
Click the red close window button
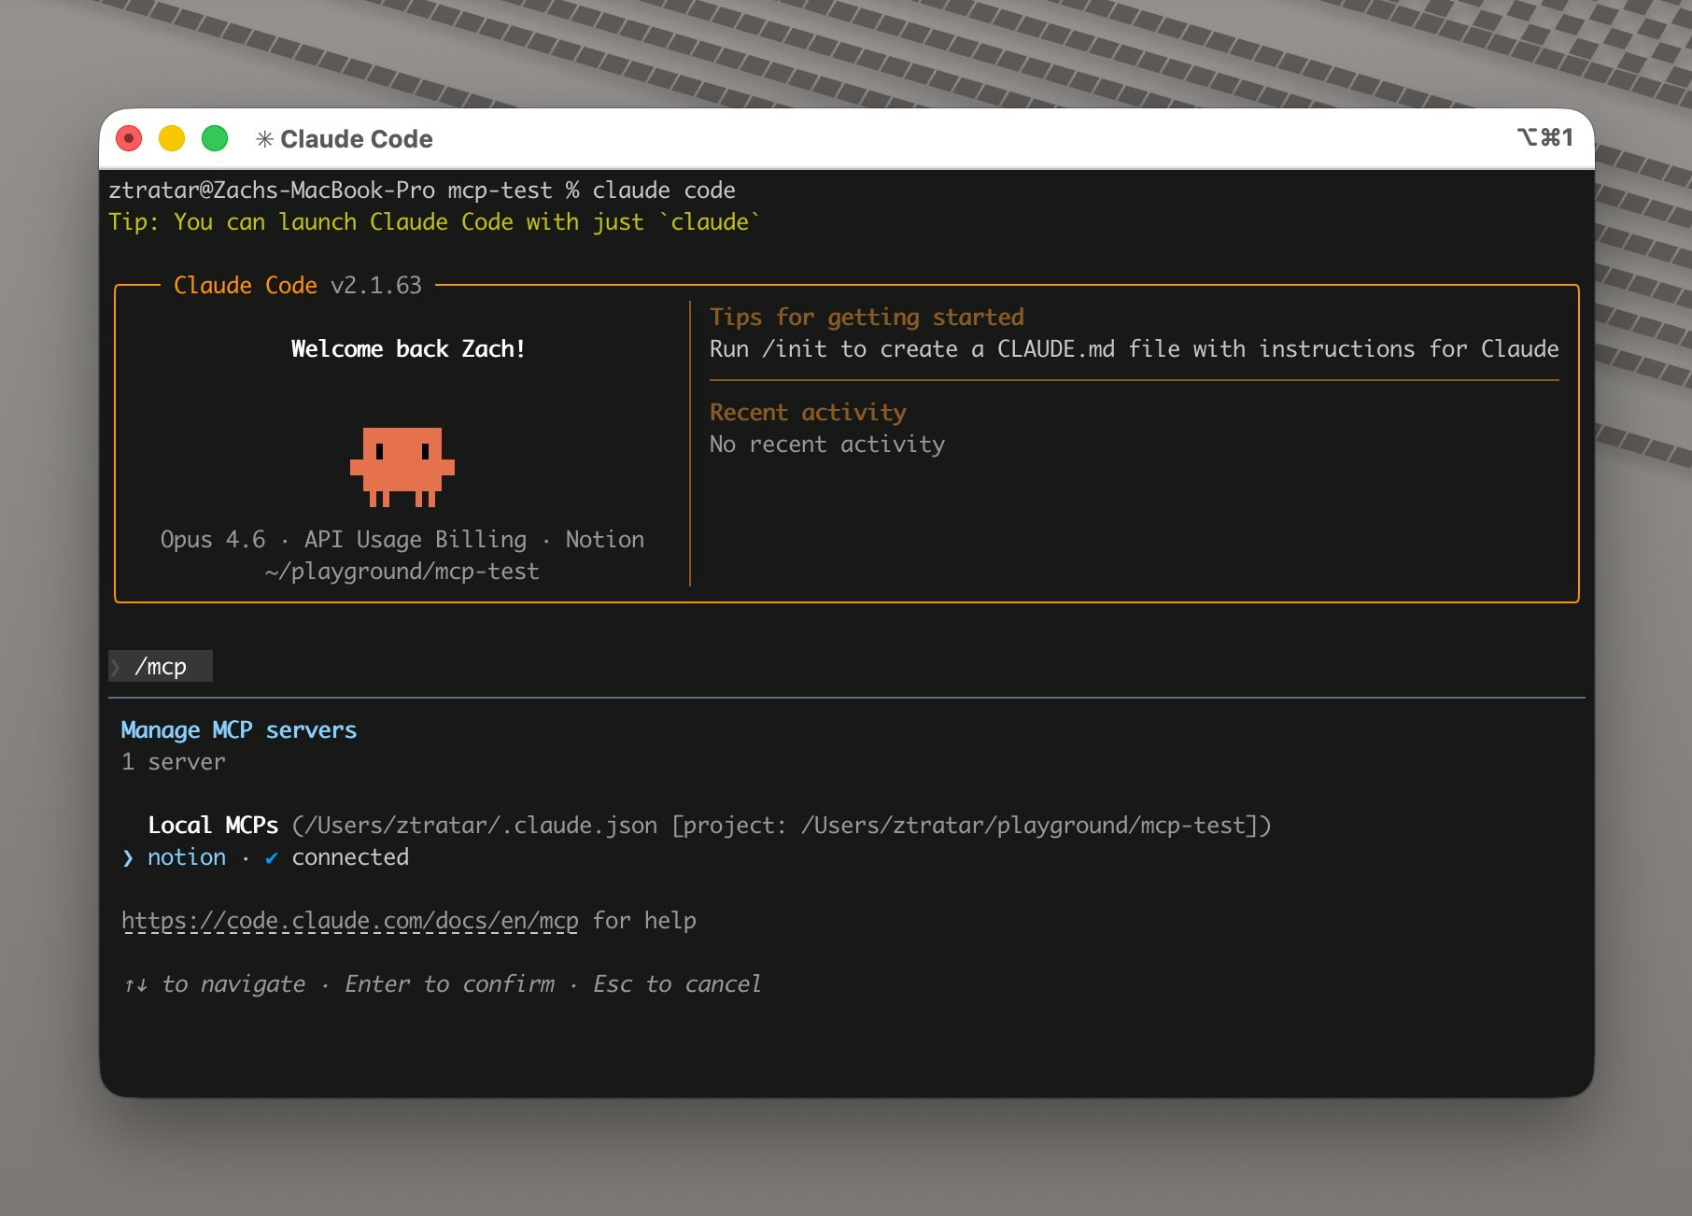click(x=129, y=139)
